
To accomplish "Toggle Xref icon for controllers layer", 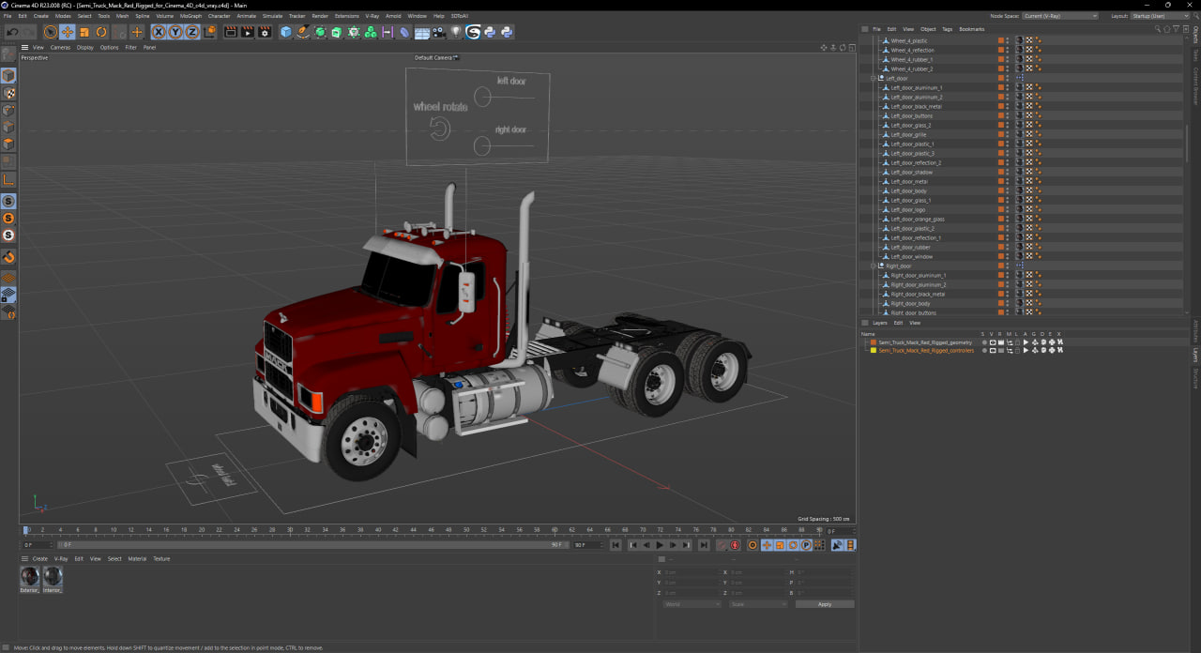I will tap(1060, 350).
